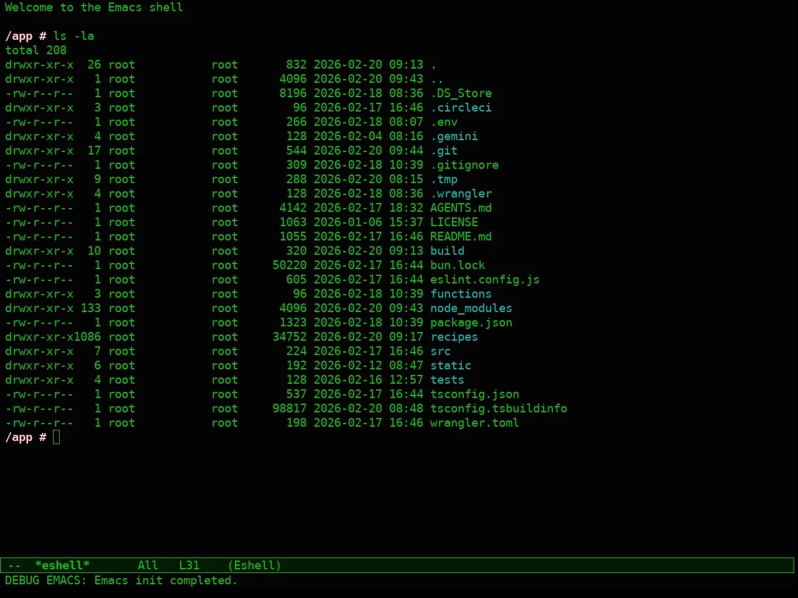This screenshot has height=598, width=798.
Task: Click the .git directory name
Action: [x=444, y=151]
